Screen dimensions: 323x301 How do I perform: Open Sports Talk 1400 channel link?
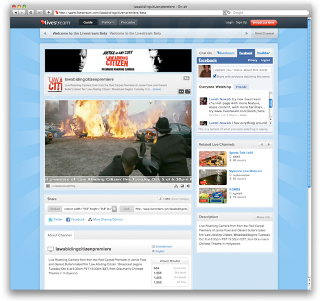[x=241, y=153]
